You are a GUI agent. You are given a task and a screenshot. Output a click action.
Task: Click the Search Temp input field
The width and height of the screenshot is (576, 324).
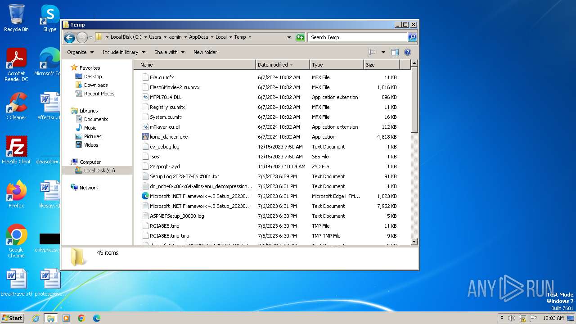point(358,37)
